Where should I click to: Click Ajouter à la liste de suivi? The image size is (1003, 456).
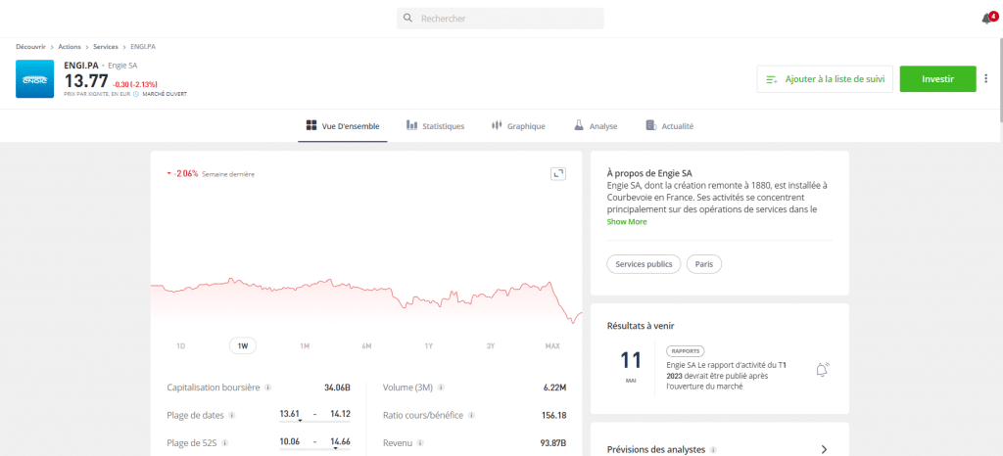(825, 79)
